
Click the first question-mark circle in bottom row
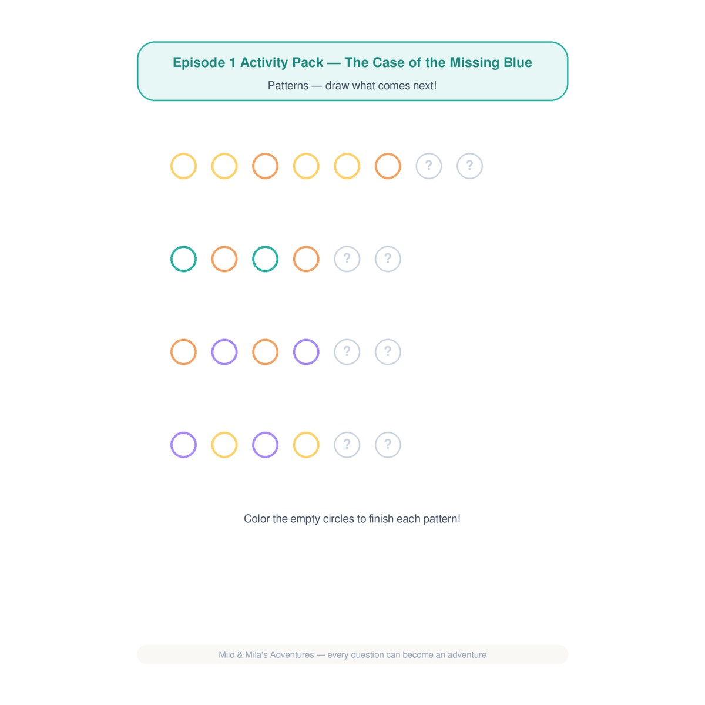pyautogui.click(x=347, y=445)
